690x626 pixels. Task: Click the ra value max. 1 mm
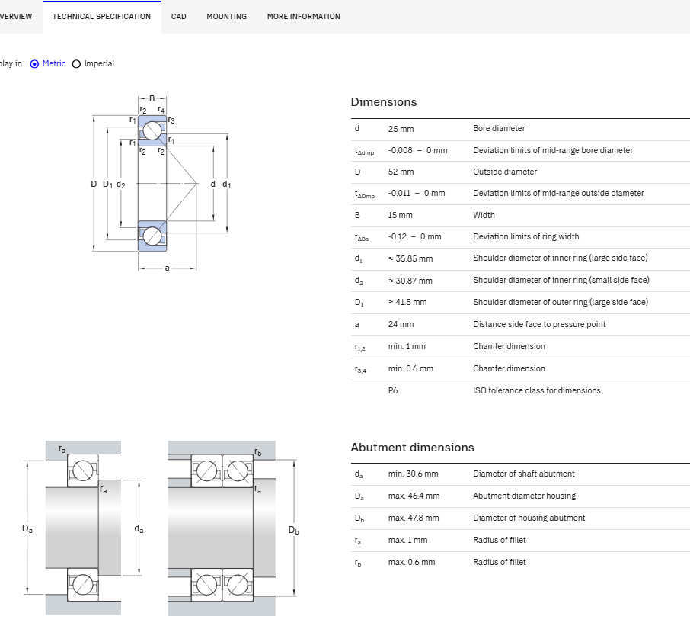point(407,540)
